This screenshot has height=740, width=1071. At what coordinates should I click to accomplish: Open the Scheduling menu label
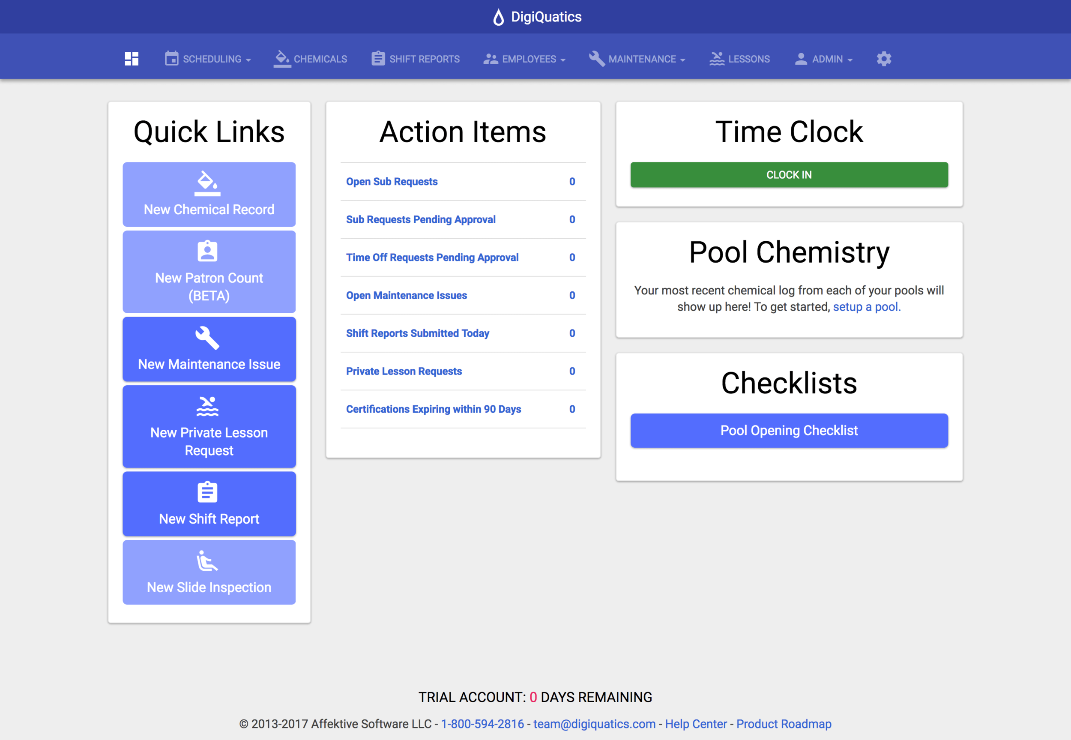pyautogui.click(x=212, y=60)
